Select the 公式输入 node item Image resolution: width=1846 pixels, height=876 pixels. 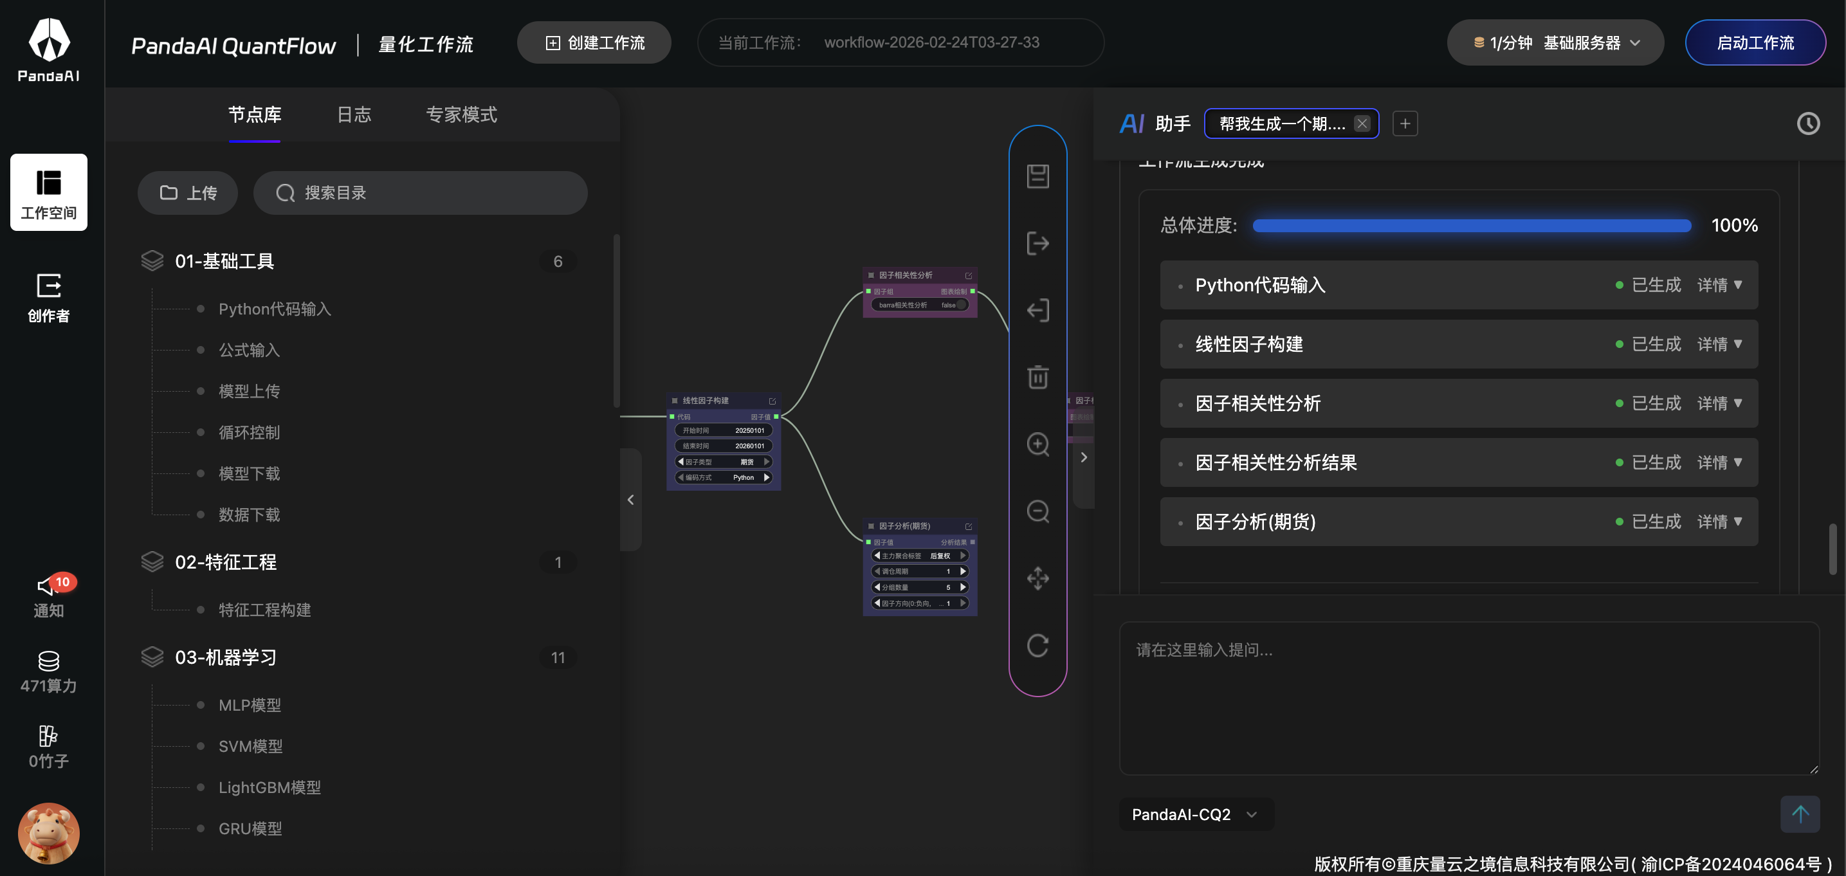pos(249,350)
